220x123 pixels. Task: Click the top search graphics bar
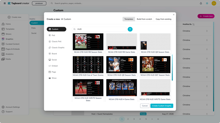click(95, 3)
